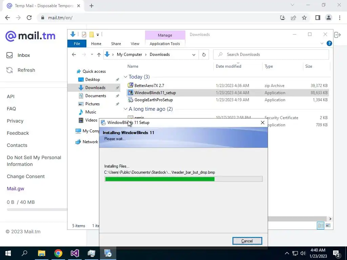Show hidden system tray icons
The width and height of the screenshot is (347, 260).
pos(287,253)
